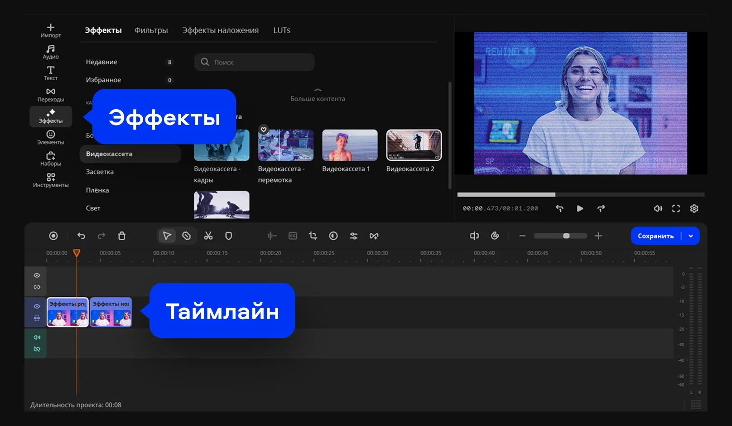This screenshot has height=426, width=732.
Task: Switch to the Фильтры tab
Action: (x=151, y=30)
